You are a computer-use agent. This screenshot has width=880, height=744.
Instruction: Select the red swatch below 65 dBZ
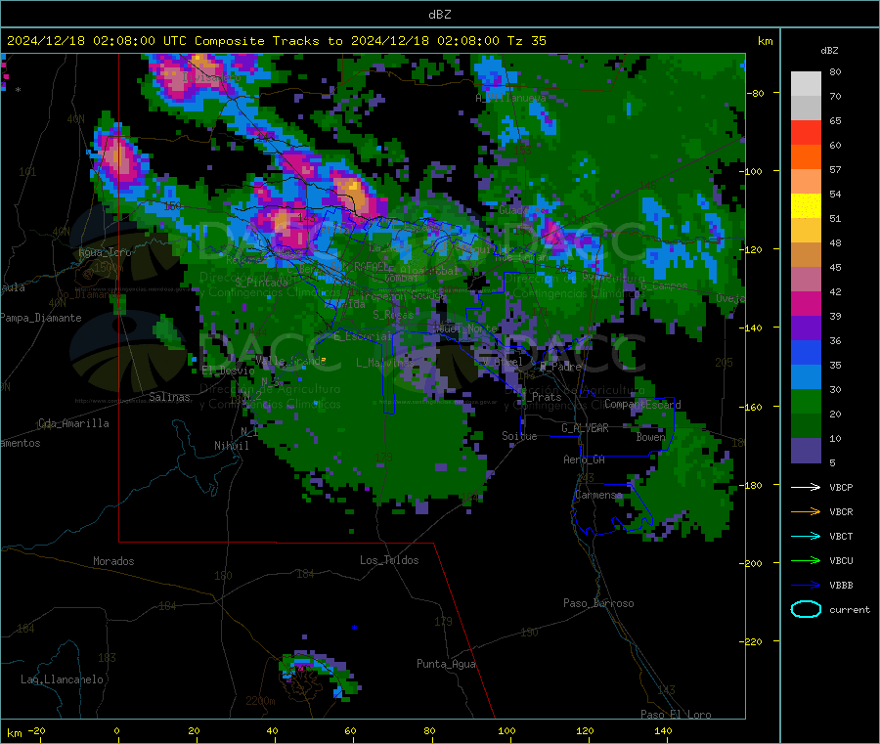tap(806, 132)
